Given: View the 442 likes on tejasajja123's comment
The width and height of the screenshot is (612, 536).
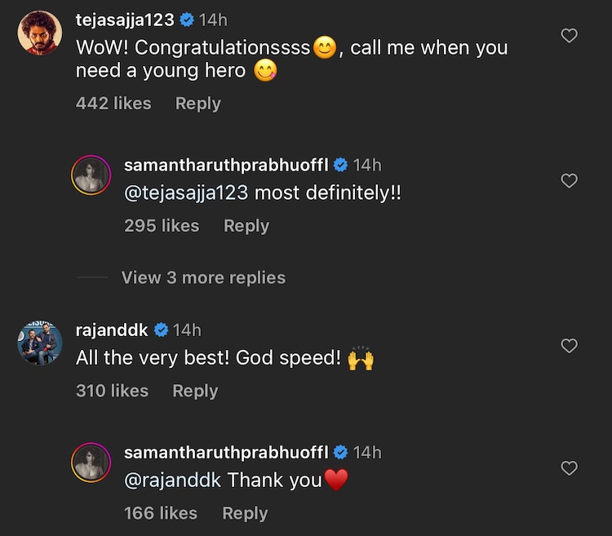Looking at the screenshot, I should pyautogui.click(x=113, y=104).
